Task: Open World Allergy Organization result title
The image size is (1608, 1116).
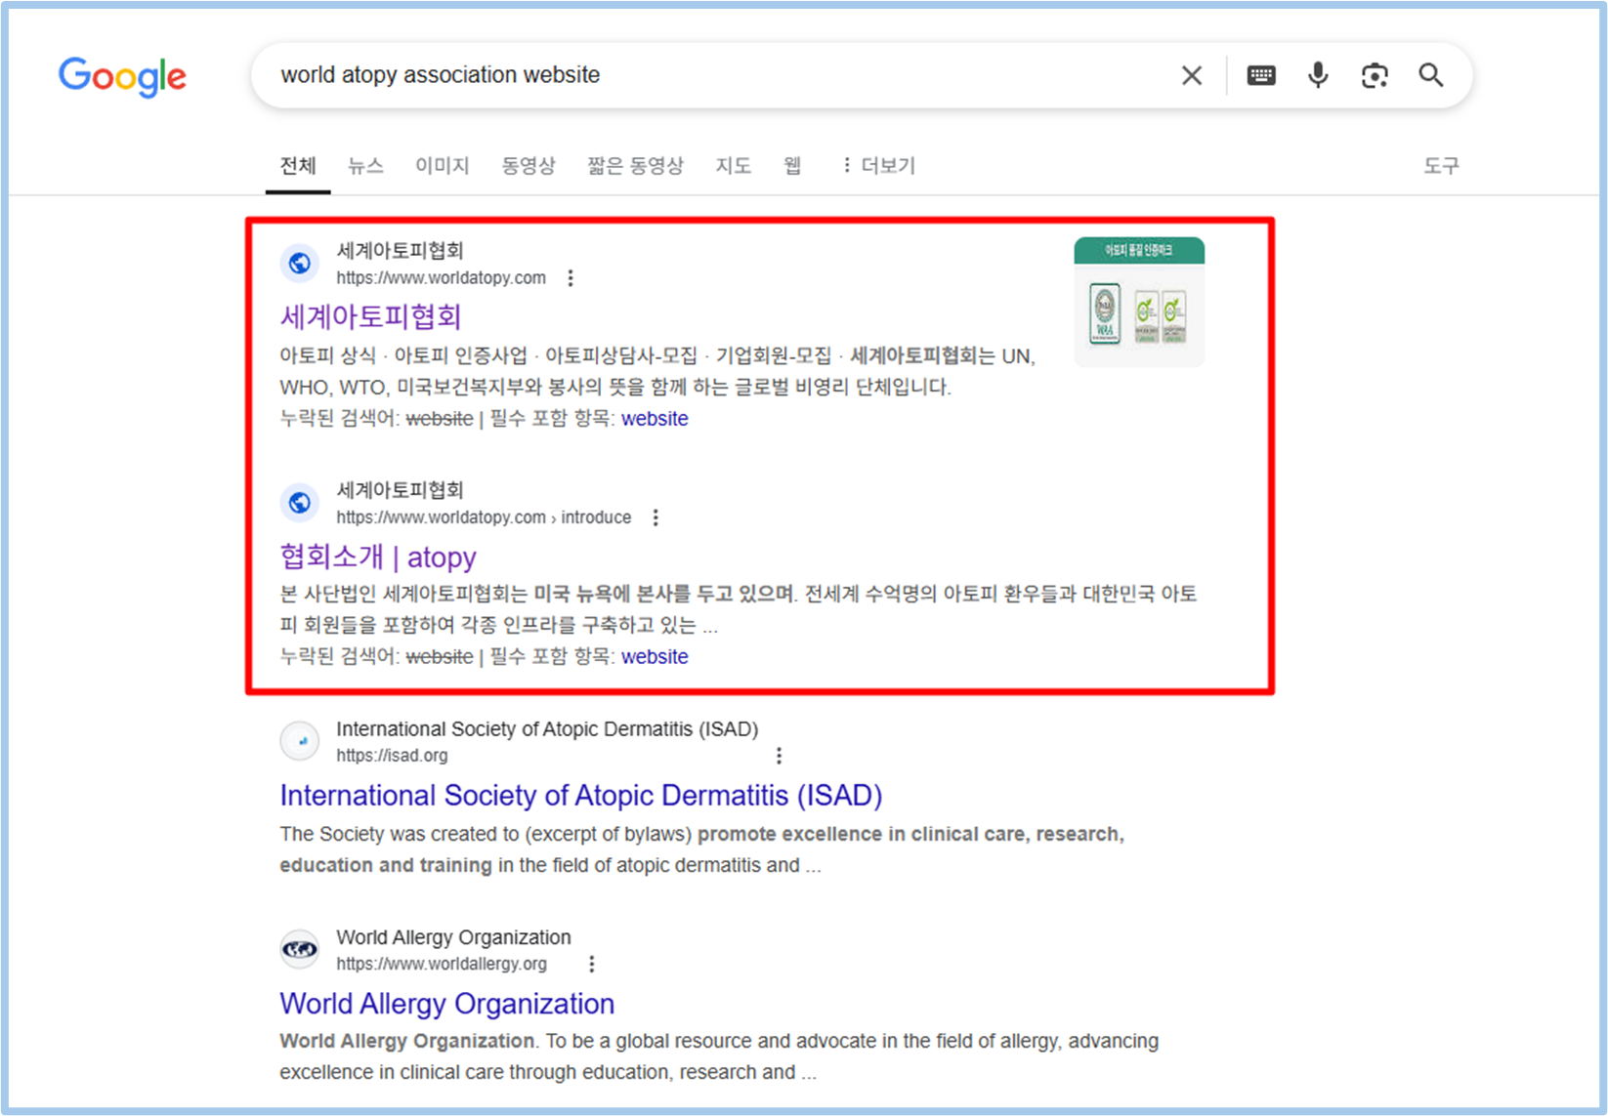Action: (447, 1004)
